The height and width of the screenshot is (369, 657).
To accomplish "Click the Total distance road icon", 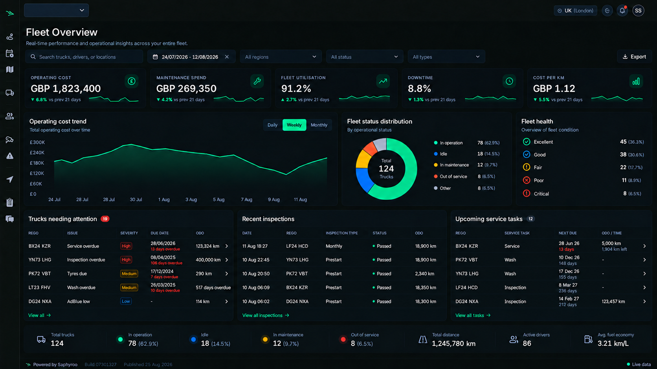I will pyautogui.click(x=422, y=339).
